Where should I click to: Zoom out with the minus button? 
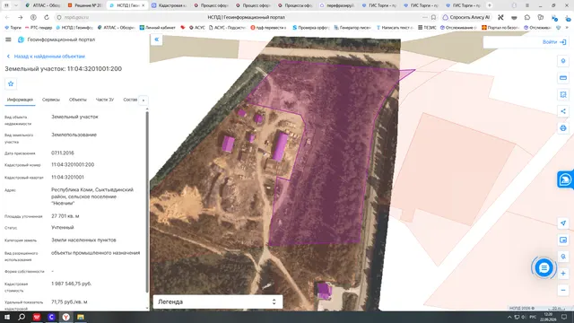(563, 290)
